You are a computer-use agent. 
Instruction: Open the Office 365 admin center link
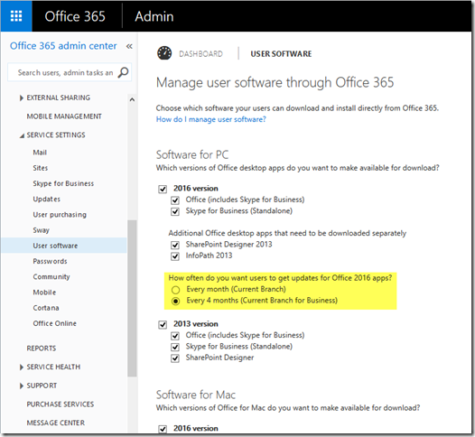coord(63,46)
